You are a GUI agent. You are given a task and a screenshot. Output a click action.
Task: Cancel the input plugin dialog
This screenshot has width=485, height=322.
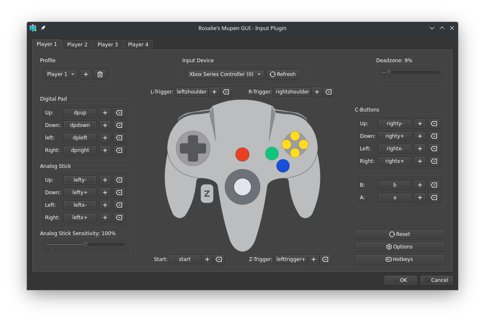coord(437,280)
